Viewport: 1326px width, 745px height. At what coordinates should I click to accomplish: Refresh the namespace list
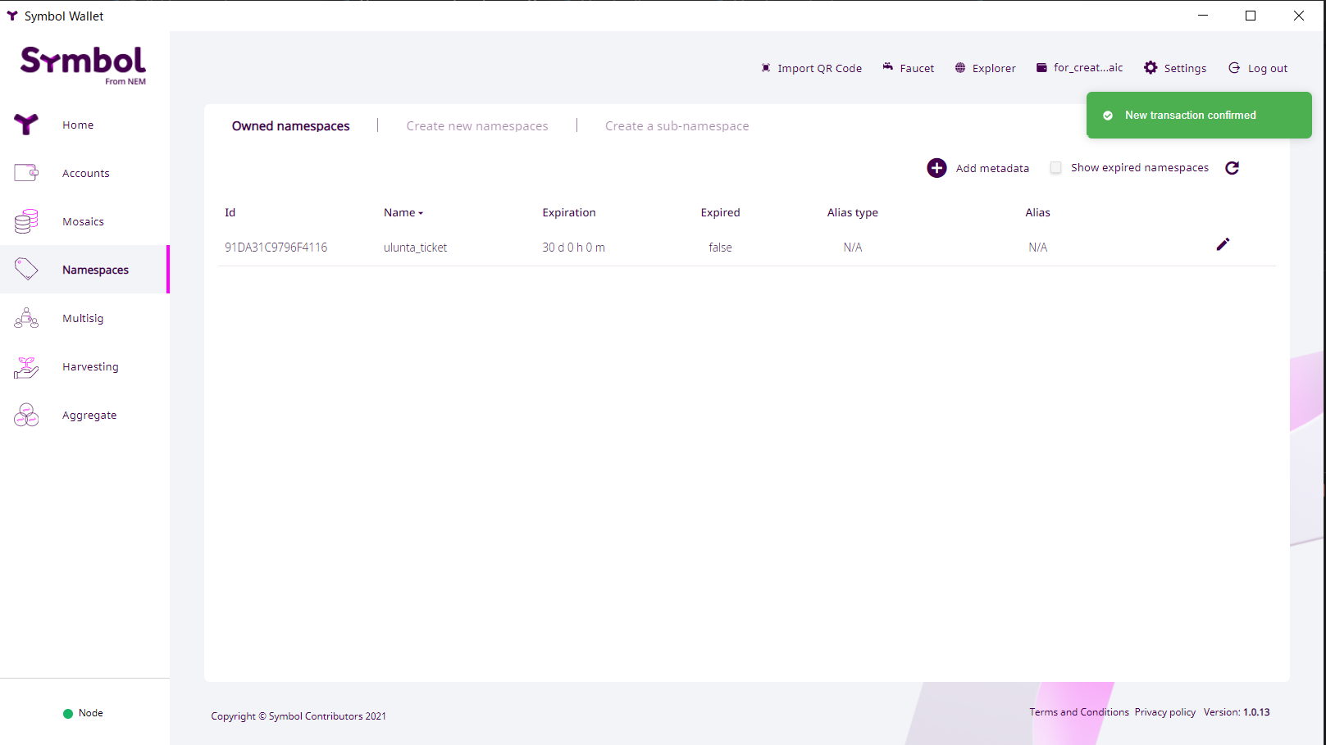click(x=1232, y=168)
